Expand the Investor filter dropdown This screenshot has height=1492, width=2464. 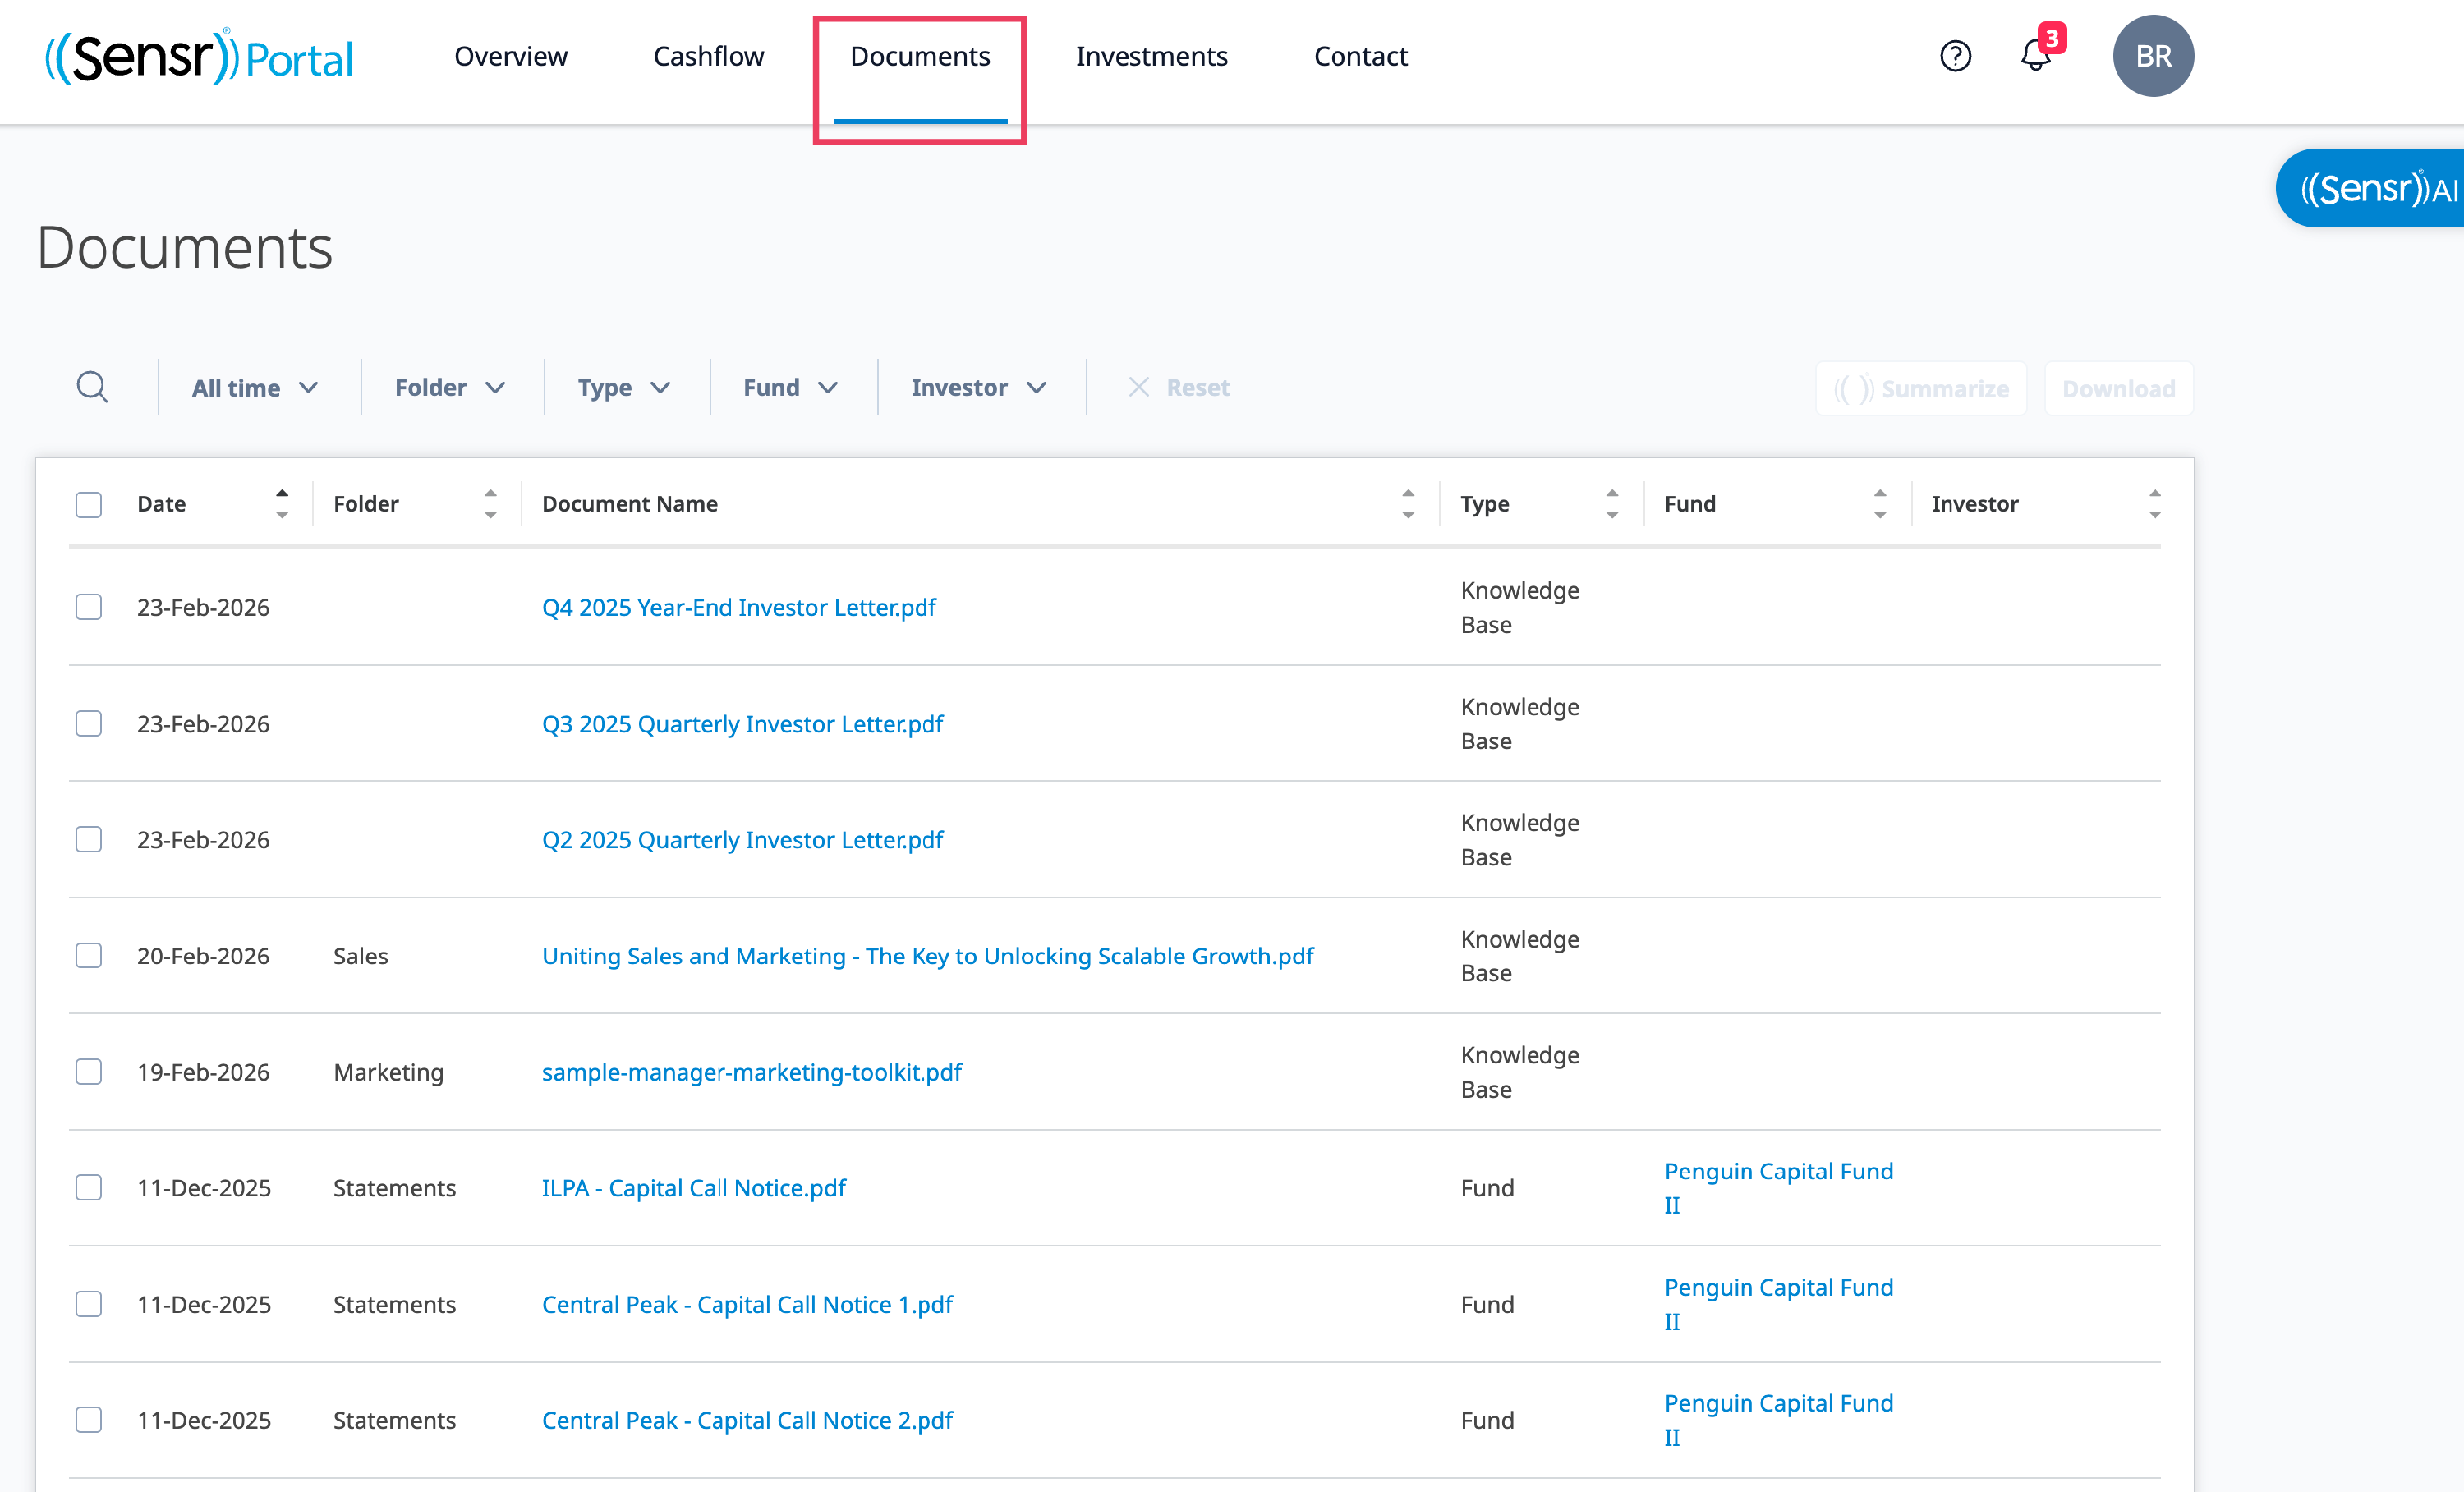978,388
